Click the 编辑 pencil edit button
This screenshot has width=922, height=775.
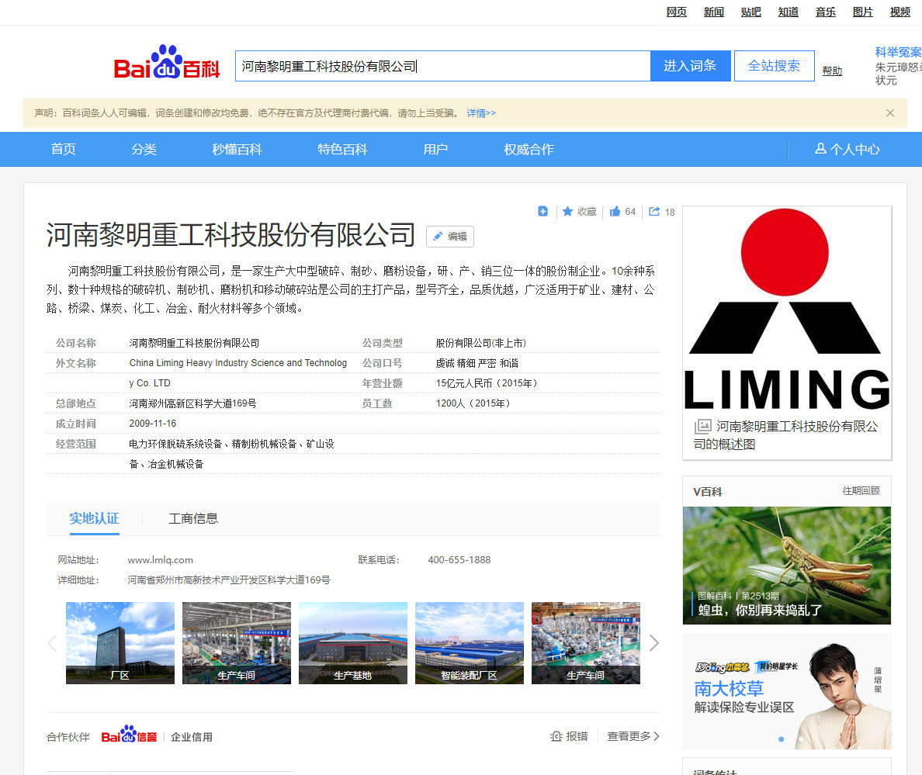[x=450, y=236]
